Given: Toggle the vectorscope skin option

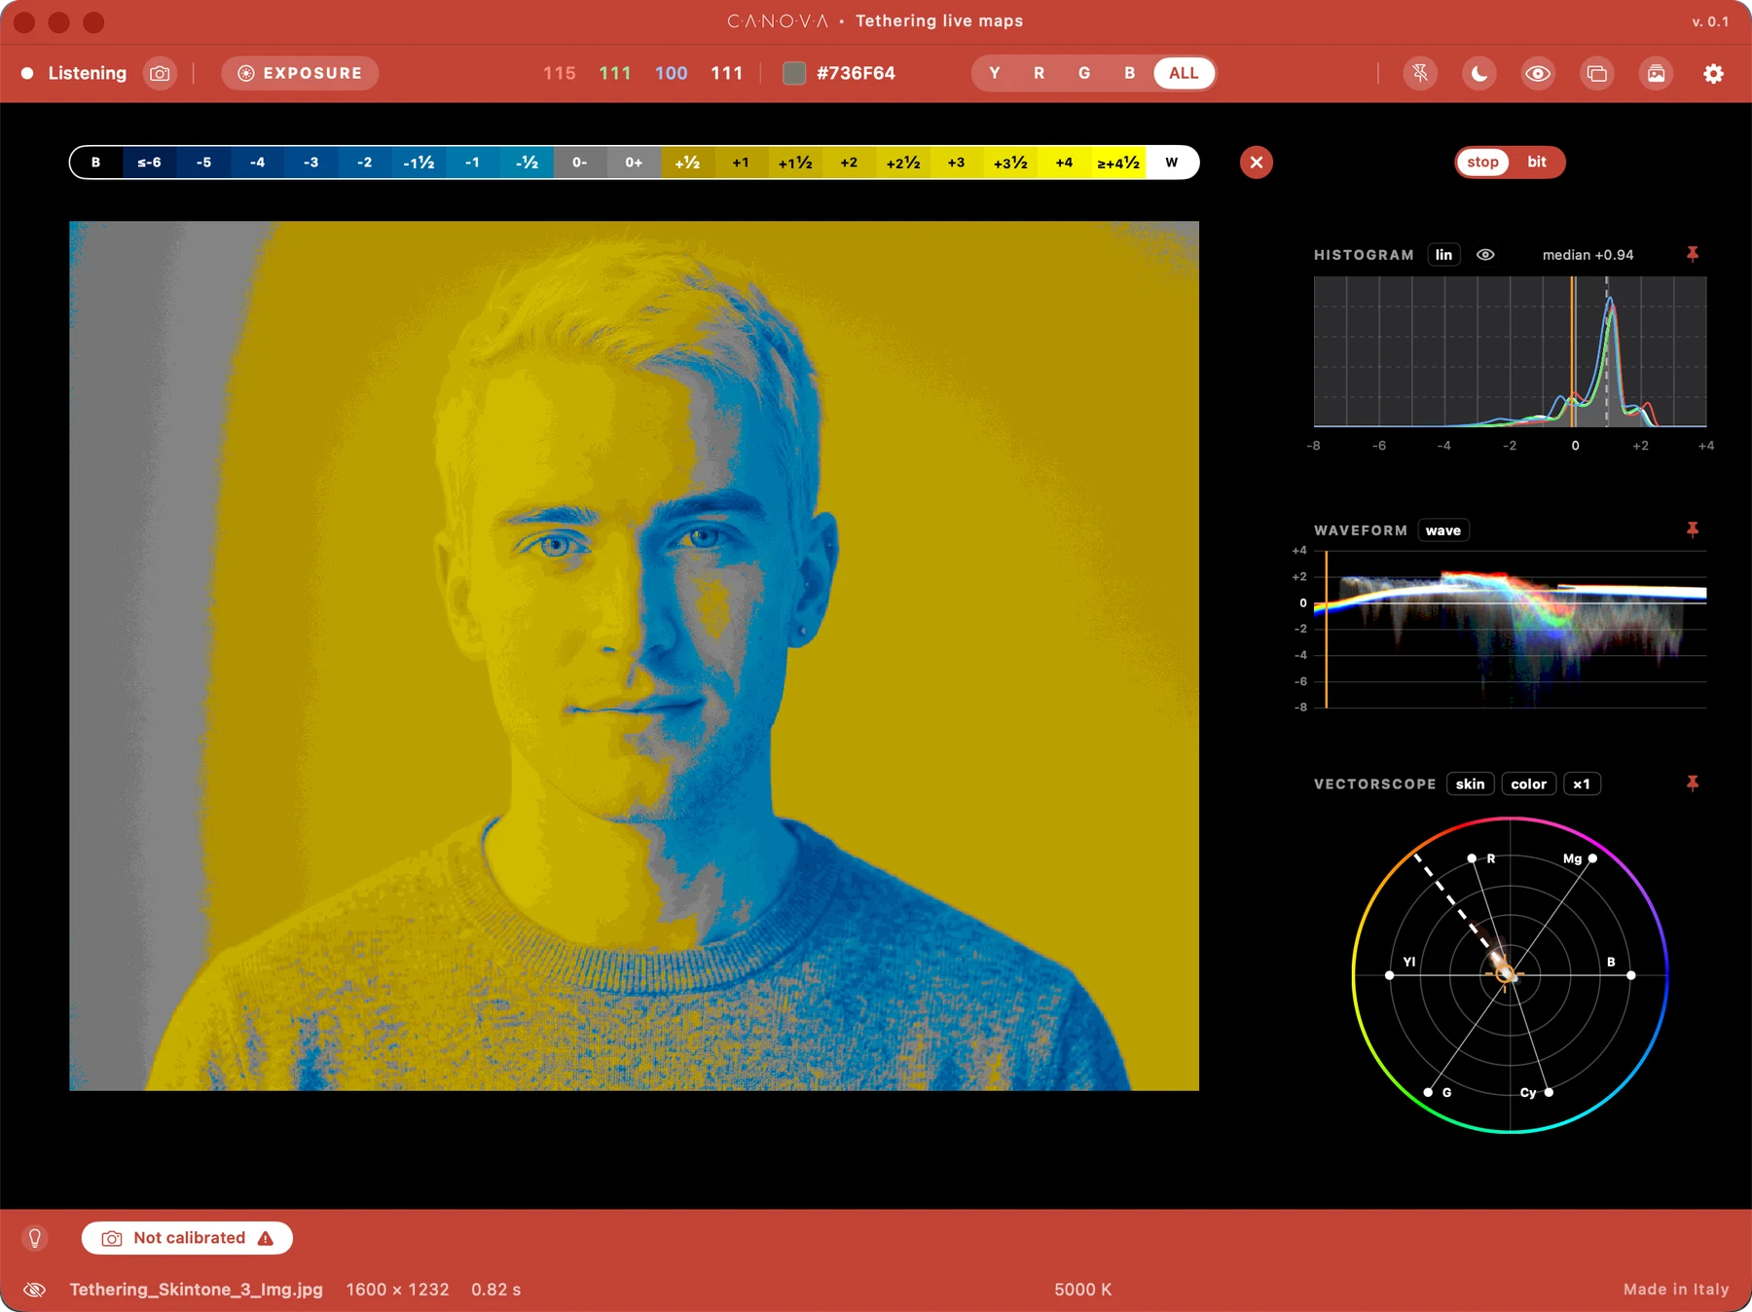Looking at the screenshot, I should tap(1470, 784).
